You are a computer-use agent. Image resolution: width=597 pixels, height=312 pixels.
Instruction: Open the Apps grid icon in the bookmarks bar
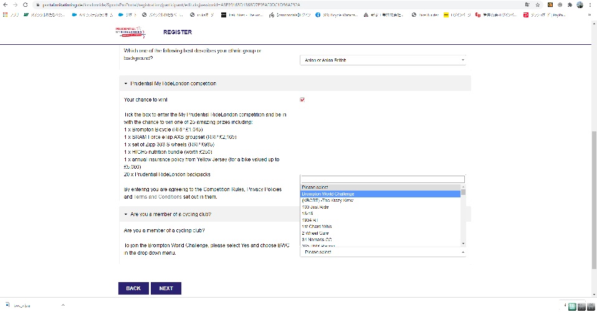[x=6, y=15]
